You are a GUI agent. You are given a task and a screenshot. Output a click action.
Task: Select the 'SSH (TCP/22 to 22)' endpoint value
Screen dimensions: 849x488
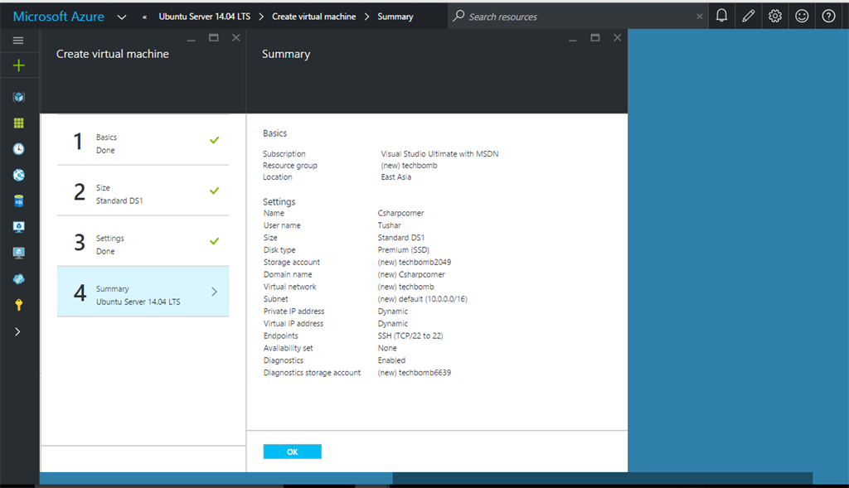click(410, 336)
